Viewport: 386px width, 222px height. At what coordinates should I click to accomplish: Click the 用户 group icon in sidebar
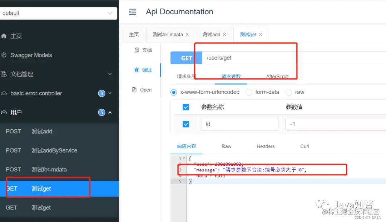click(x=4, y=112)
